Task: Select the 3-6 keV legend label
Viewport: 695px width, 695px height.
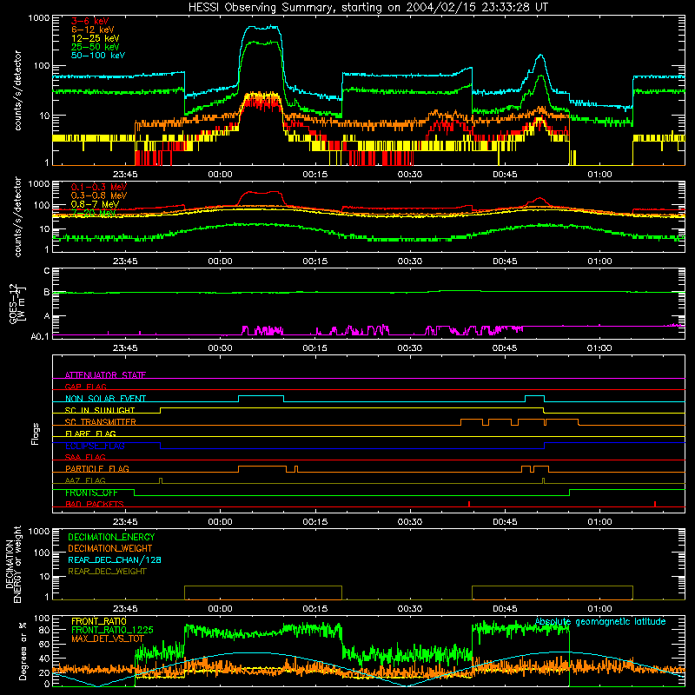Action: [x=89, y=21]
